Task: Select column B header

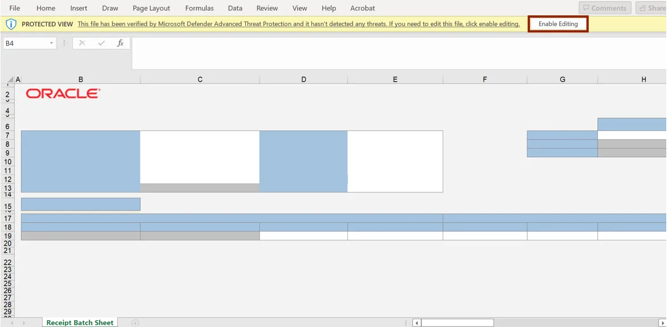Action: point(80,80)
